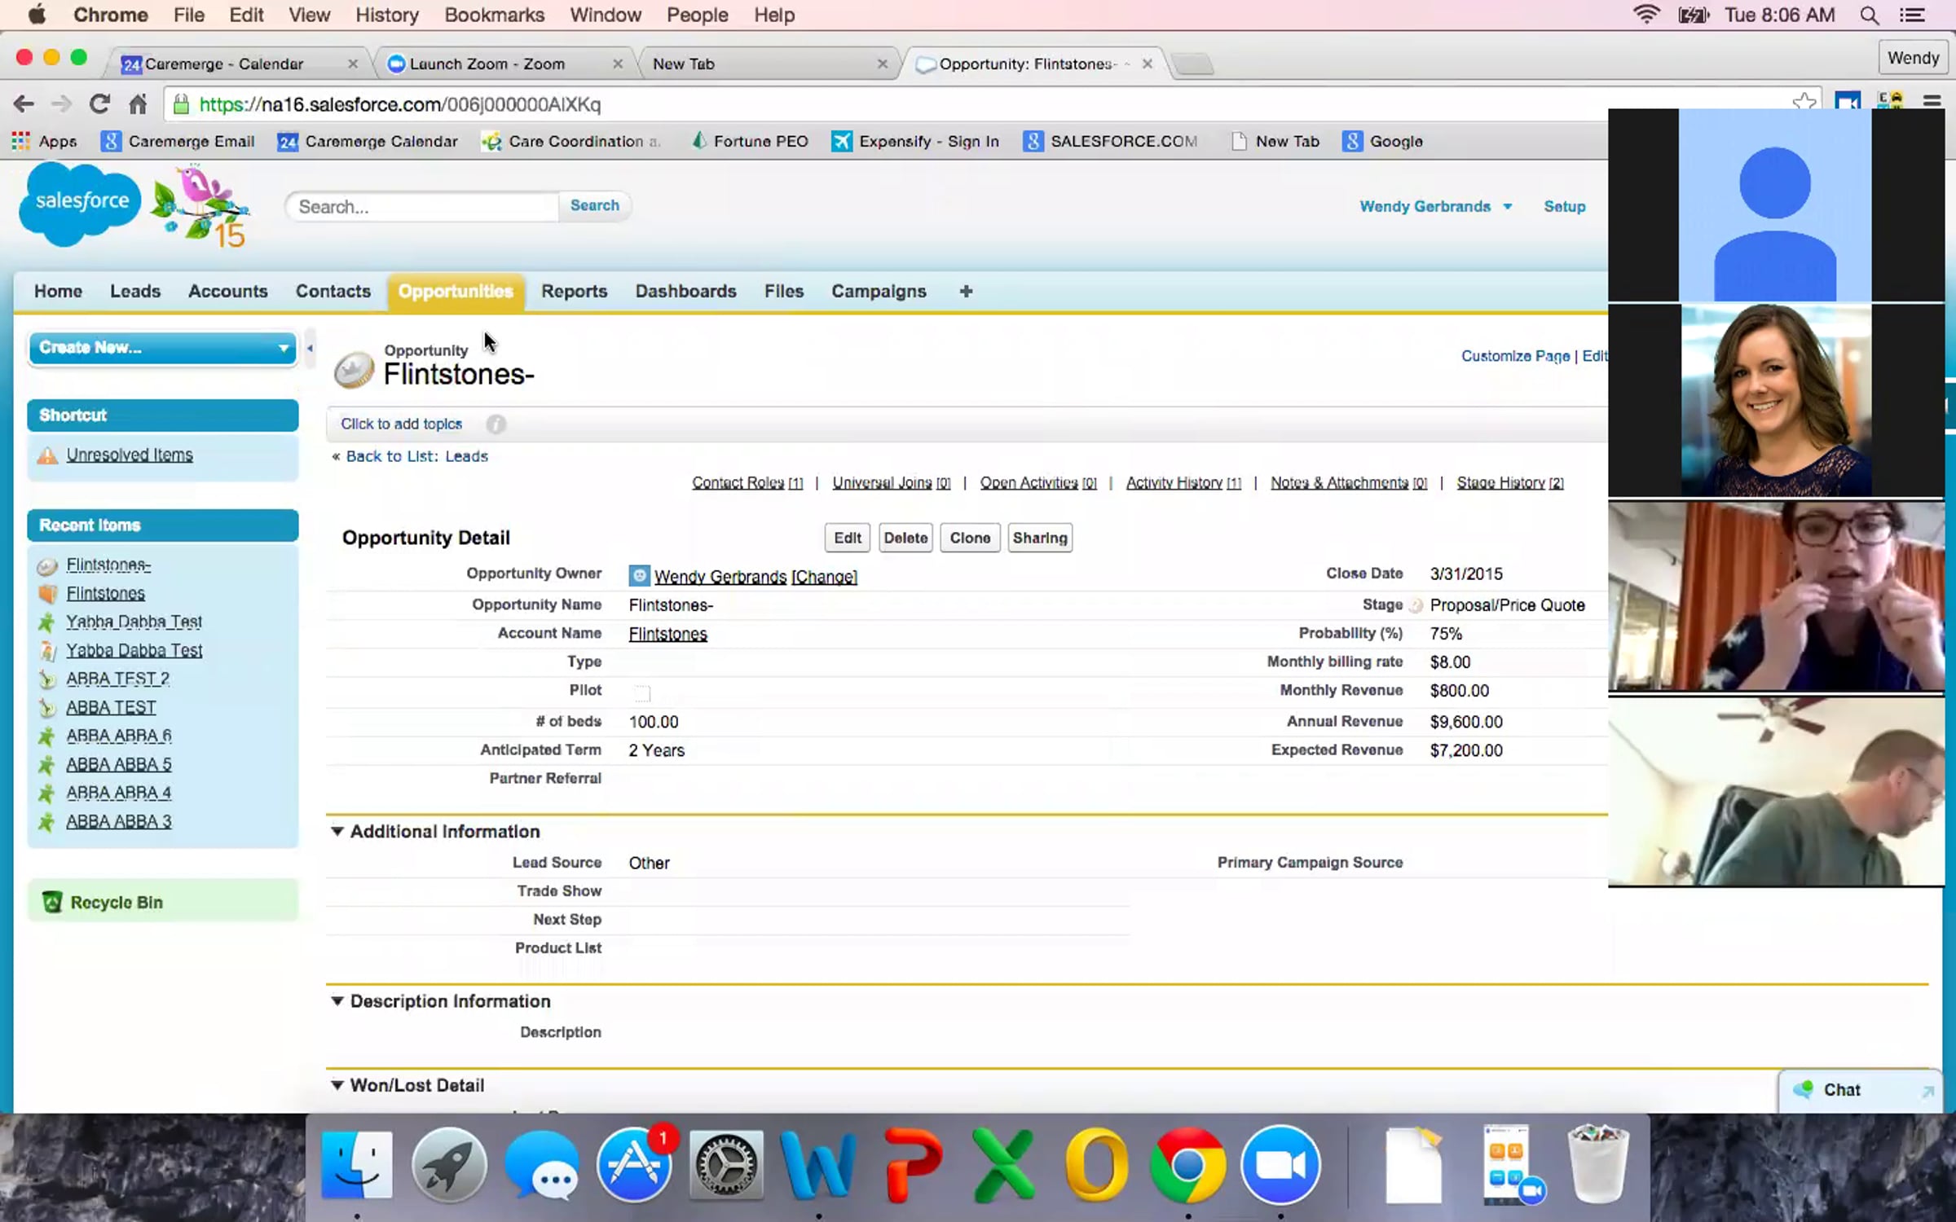Collapse the sidebar with arrow handle
This screenshot has height=1222, width=1956.
tap(310, 349)
